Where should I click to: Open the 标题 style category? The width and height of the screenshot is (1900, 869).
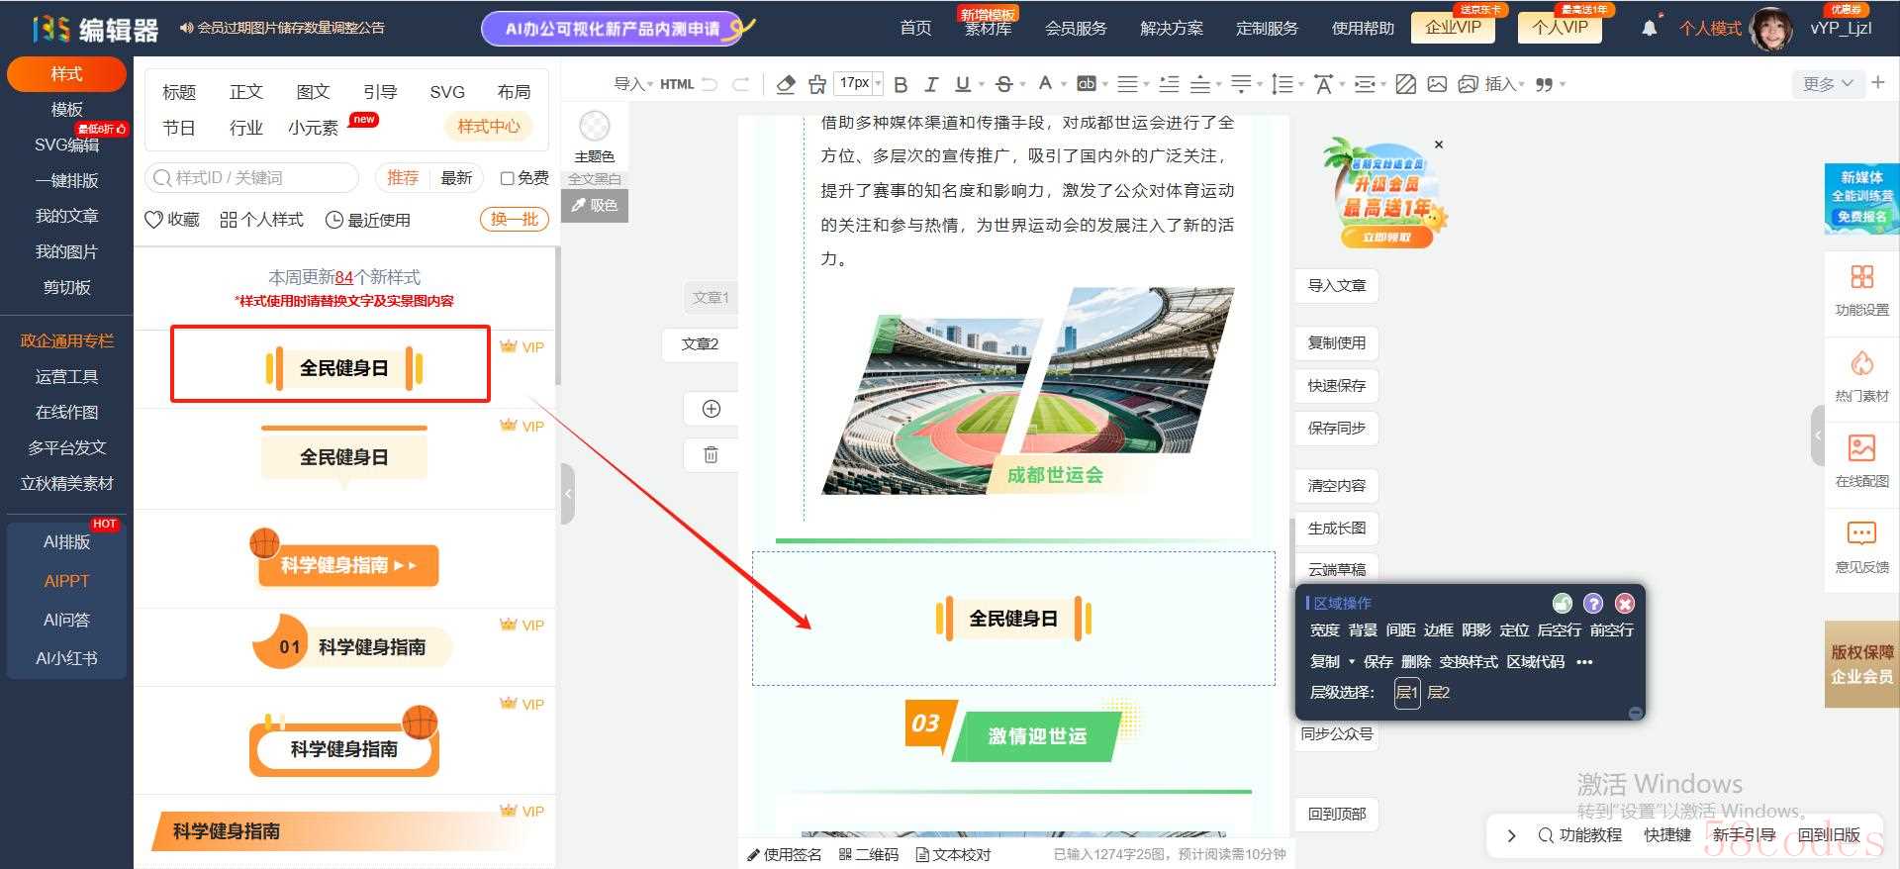[179, 92]
